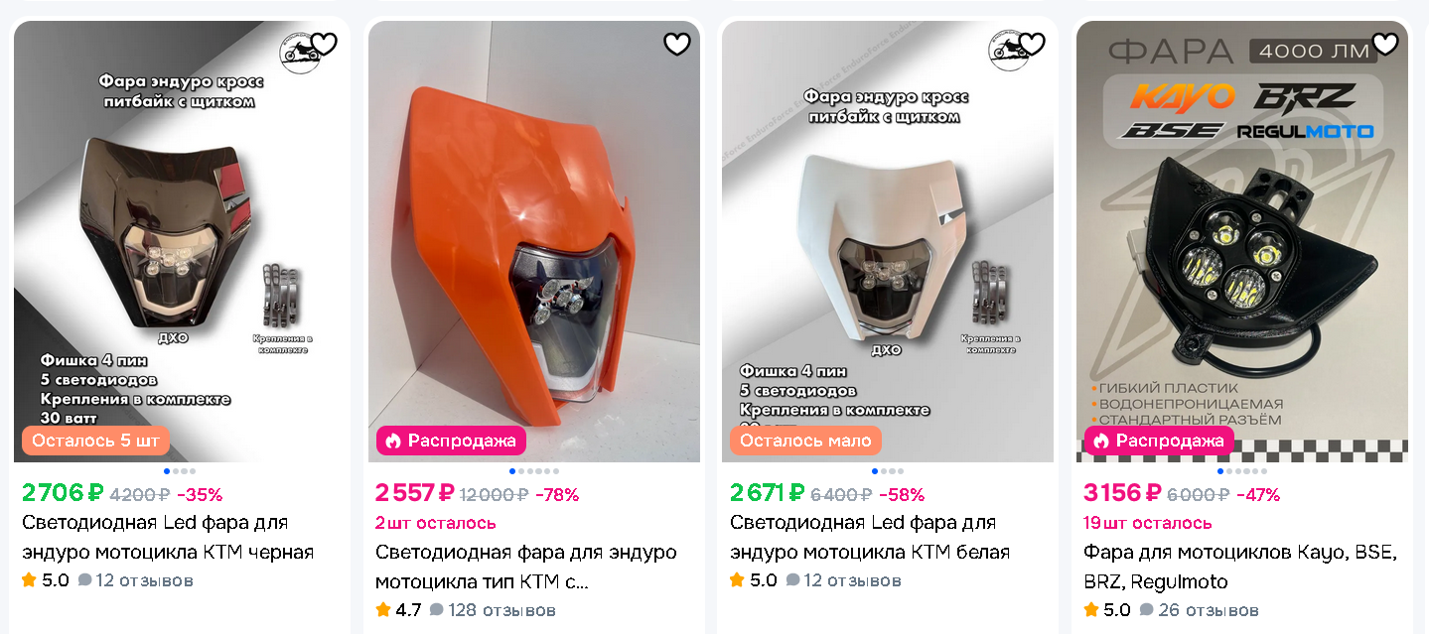Image resolution: width=1429 pixels, height=634 pixels.
Task: Open the black KTM headlight product image
Action: (x=180, y=241)
